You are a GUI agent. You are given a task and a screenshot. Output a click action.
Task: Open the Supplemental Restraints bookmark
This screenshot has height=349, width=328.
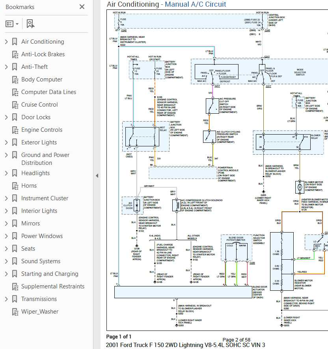tap(53, 286)
